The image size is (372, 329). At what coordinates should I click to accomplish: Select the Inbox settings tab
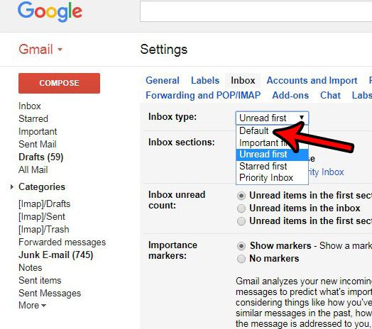[243, 80]
